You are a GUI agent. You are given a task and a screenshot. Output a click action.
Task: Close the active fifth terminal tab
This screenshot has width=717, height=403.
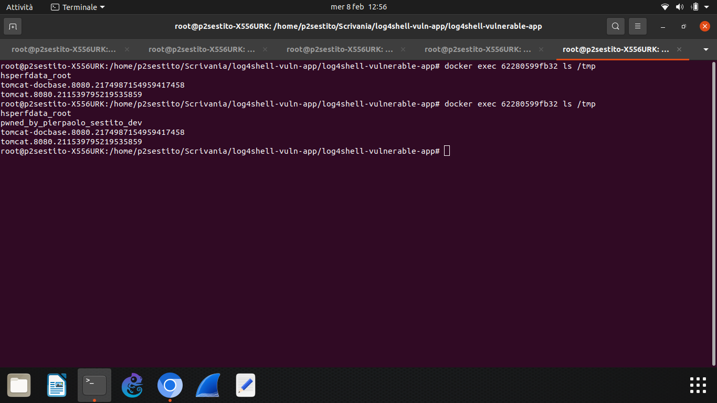coord(679,49)
